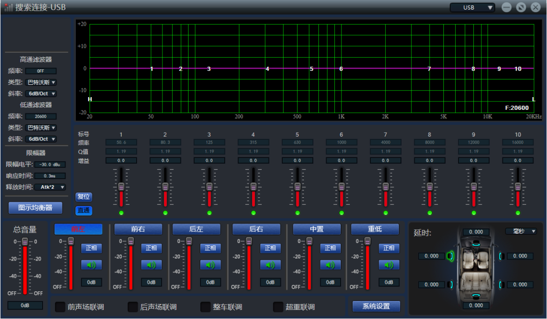Open low-pass filter 类型 dropdown
Screen dimensions: 547x319
click(x=41, y=128)
